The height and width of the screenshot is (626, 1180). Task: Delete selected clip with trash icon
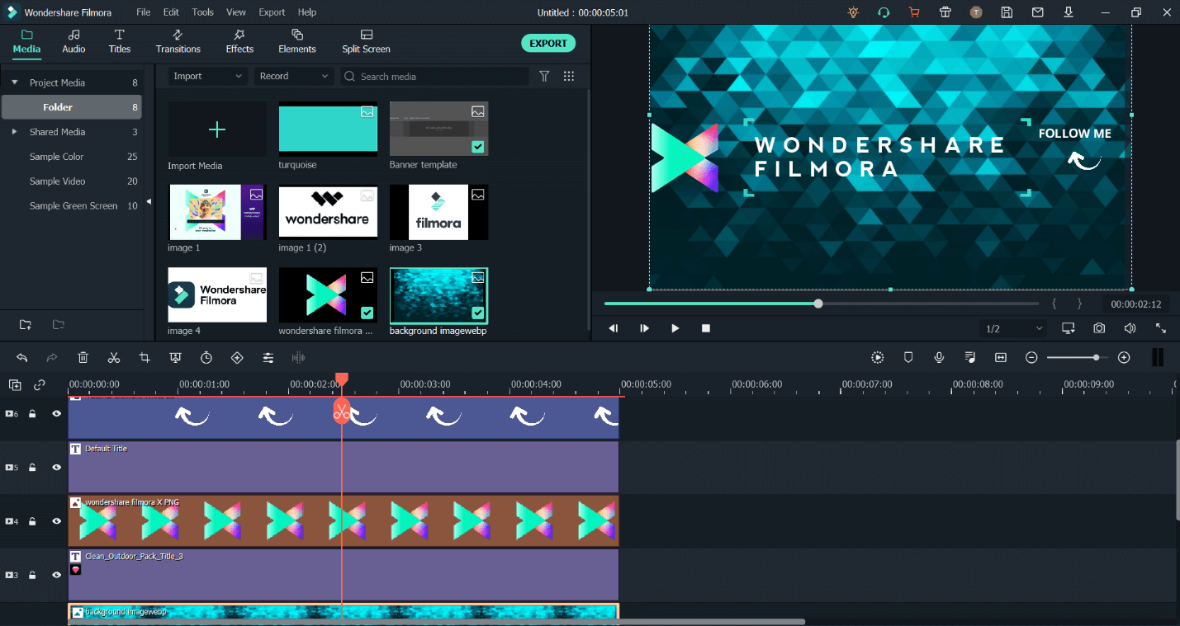[83, 357]
